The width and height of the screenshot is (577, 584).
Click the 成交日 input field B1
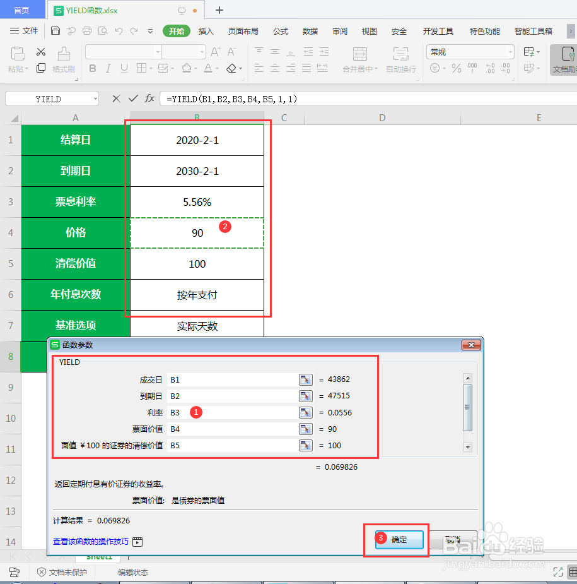(x=233, y=380)
